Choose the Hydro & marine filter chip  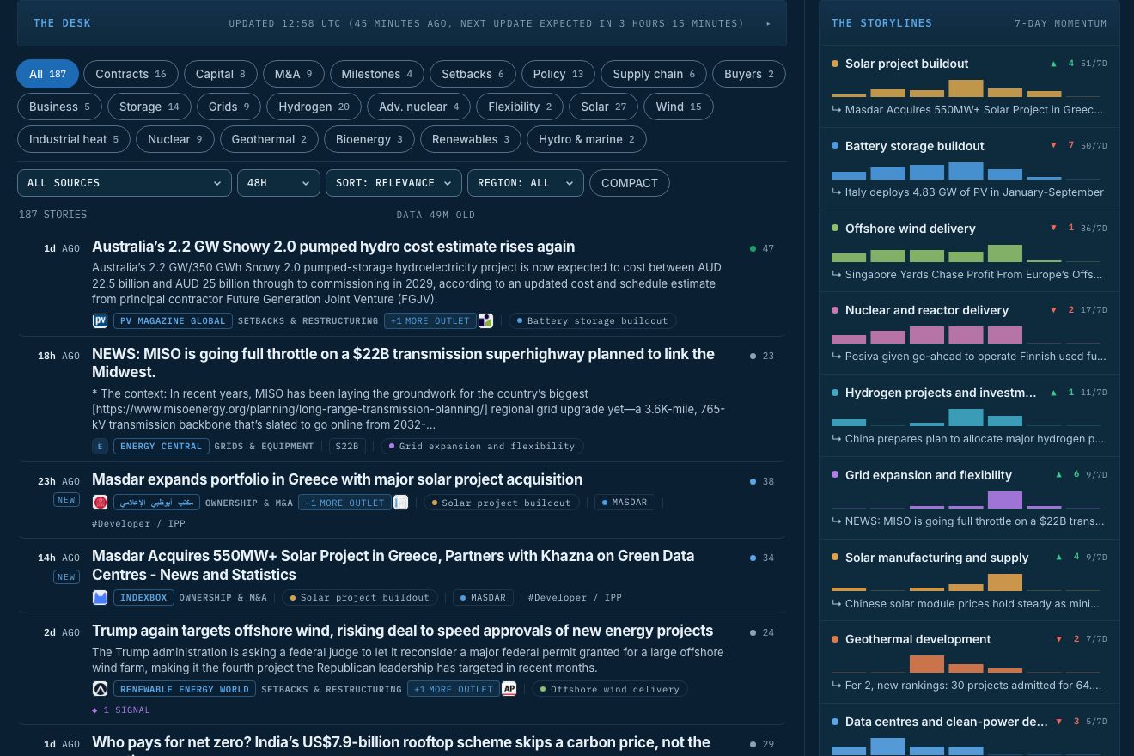pyautogui.click(x=587, y=139)
